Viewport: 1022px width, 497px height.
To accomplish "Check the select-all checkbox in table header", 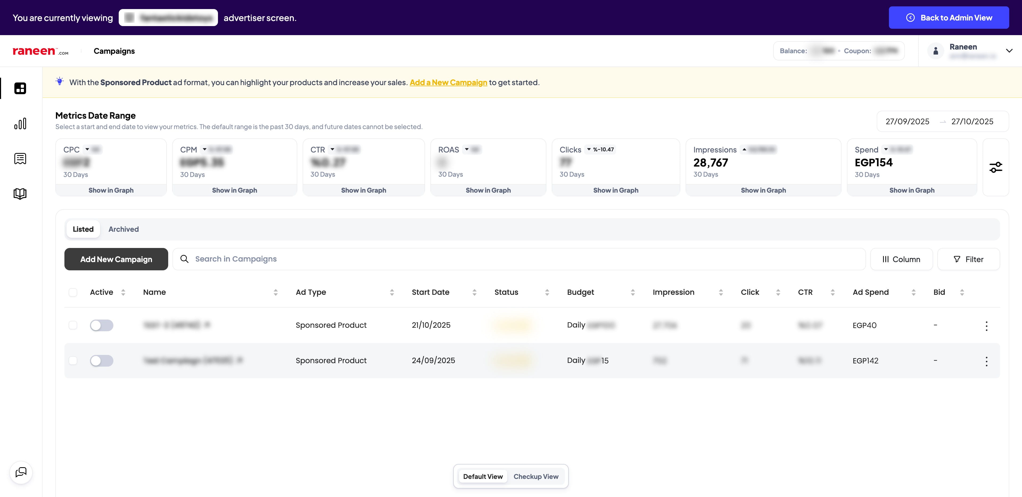I will coord(73,292).
